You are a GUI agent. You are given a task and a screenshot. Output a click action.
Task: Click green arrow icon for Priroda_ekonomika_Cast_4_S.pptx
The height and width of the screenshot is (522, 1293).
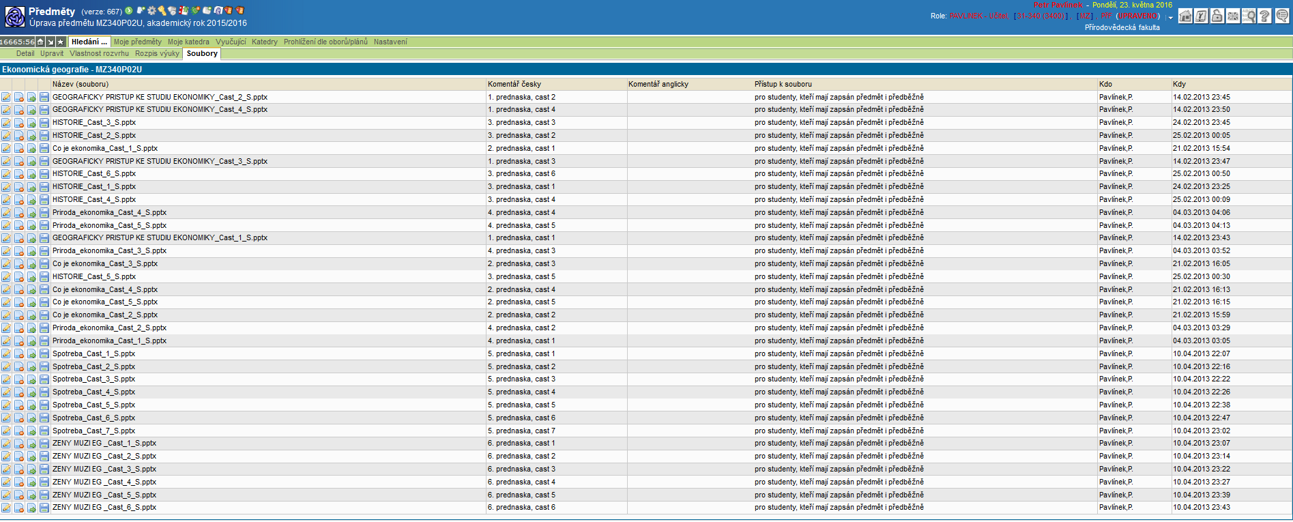(x=31, y=213)
